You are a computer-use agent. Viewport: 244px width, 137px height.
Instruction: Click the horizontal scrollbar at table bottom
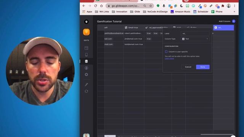[x=217, y=134]
